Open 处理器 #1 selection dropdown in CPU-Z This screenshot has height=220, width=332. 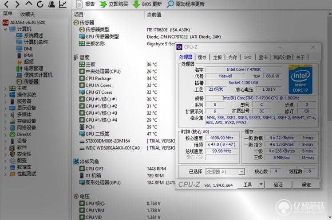pyautogui.click(x=225, y=172)
